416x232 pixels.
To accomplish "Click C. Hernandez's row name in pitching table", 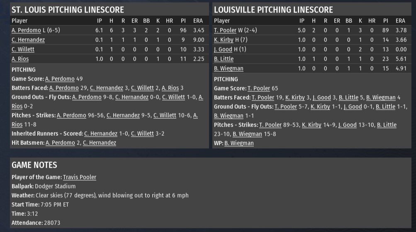I will [28, 40].
